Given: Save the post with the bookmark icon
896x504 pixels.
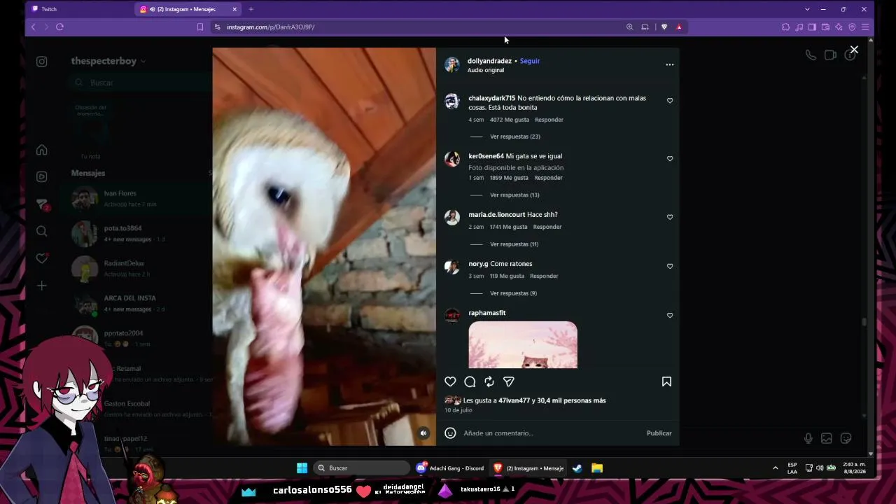Looking at the screenshot, I should click(x=666, y=381).
